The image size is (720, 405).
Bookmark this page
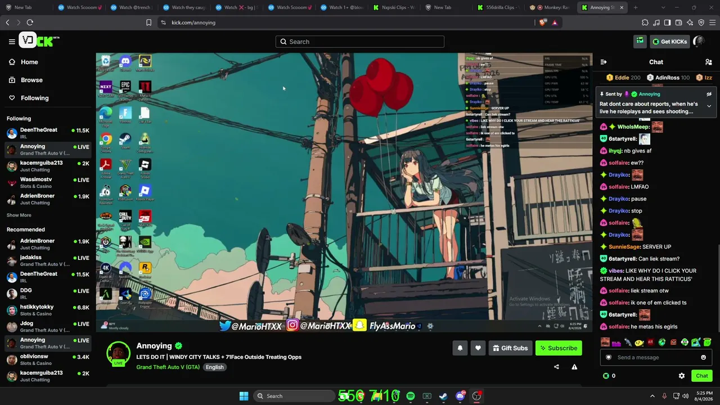coord(148,22)
